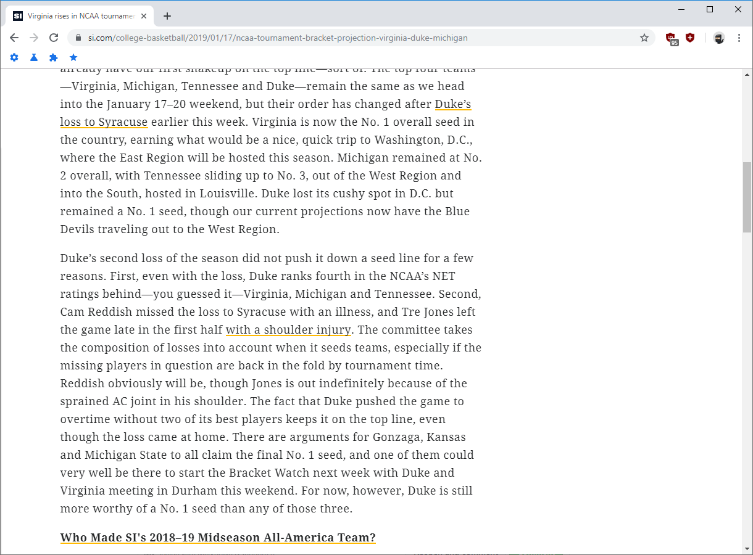The image size is (753, 555).
Task: View site info via the padlock icon
Action: pos(78,38)
